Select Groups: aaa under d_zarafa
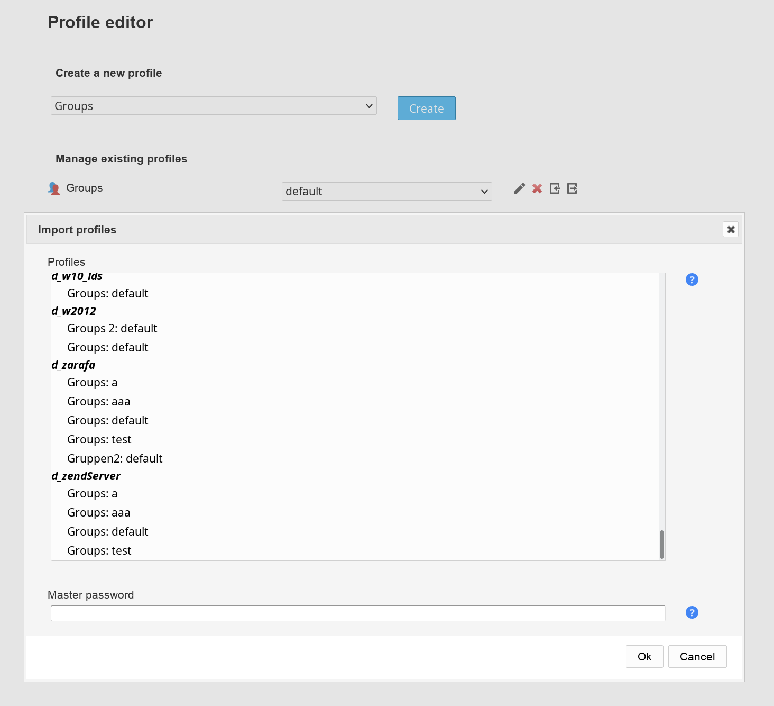This screenshot has width=774, height=706. (x=99, y=402)
